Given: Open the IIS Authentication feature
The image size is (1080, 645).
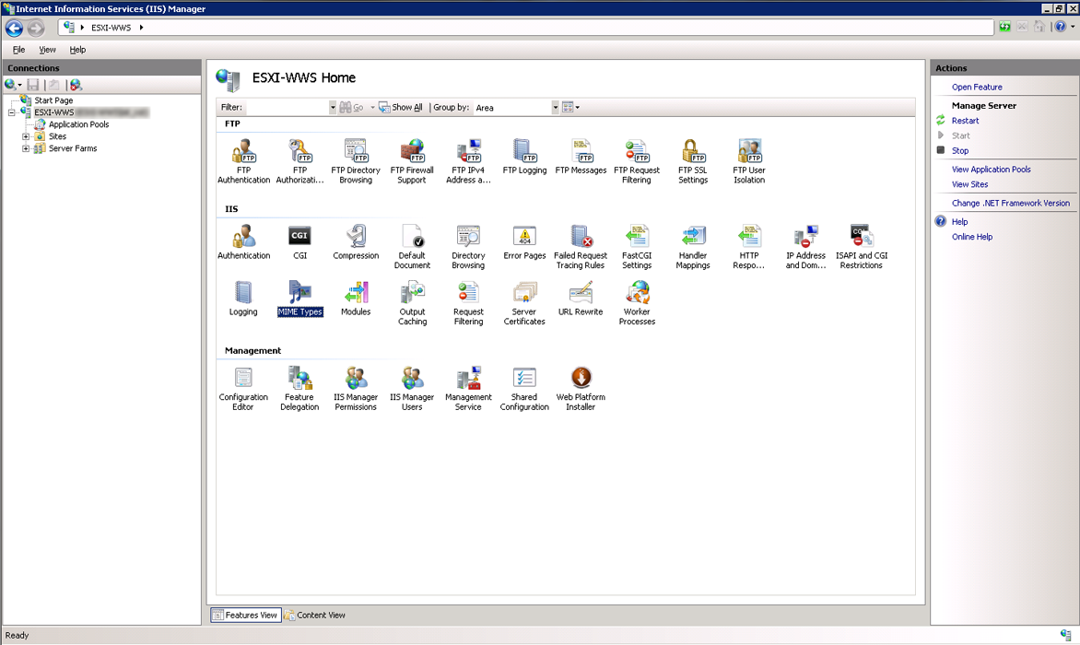Looking at the screenshot, I should 244,242.
